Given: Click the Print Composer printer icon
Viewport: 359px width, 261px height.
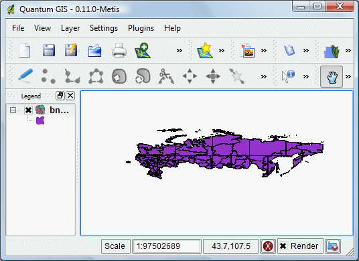Looking at the screenshot, I should 119,50.
